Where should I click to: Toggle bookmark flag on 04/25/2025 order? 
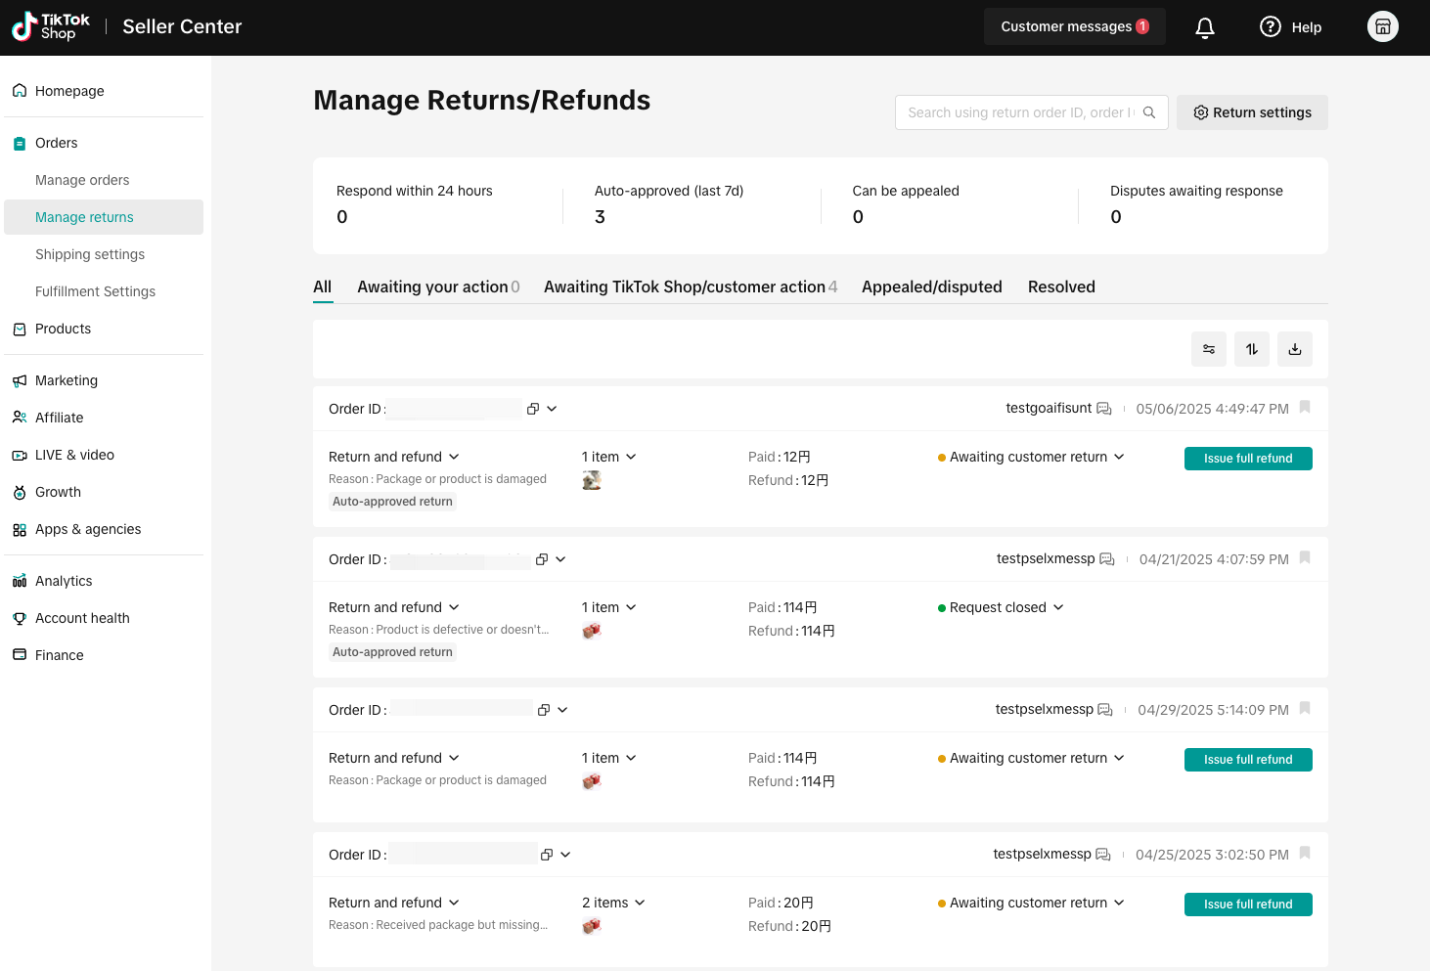[1305, 854]
